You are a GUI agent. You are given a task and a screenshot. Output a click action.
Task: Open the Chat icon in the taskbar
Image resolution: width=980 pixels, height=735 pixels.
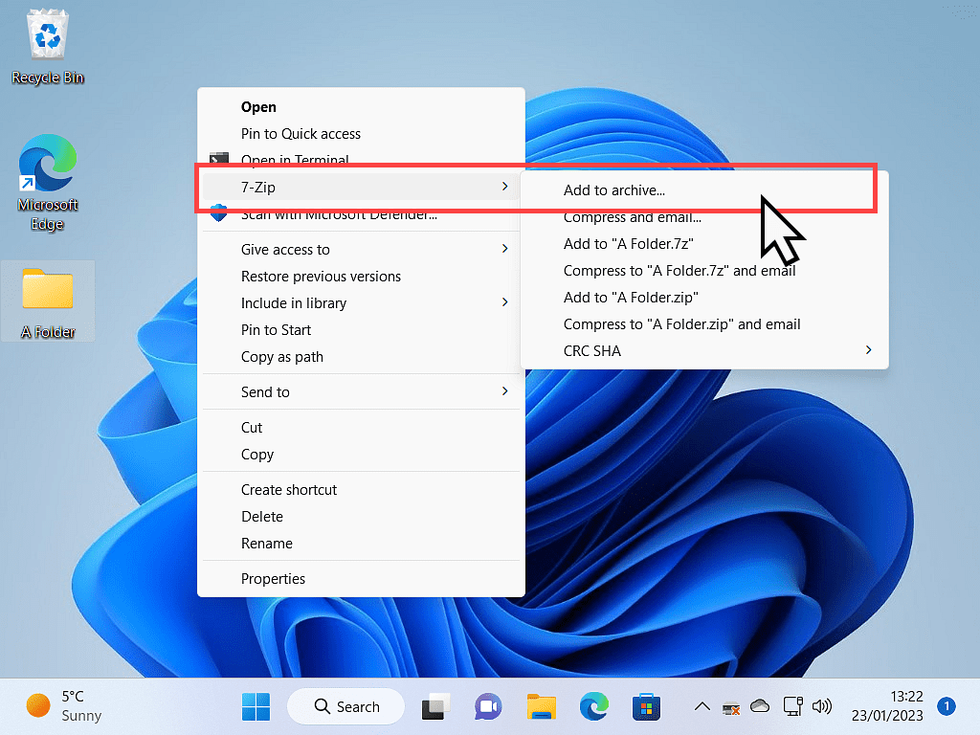tap(488, 707)
